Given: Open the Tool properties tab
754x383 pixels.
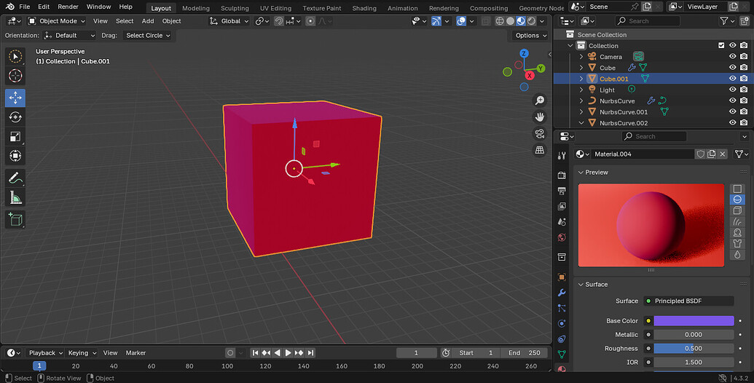Looking at the screenshot, I should (562, 156).
